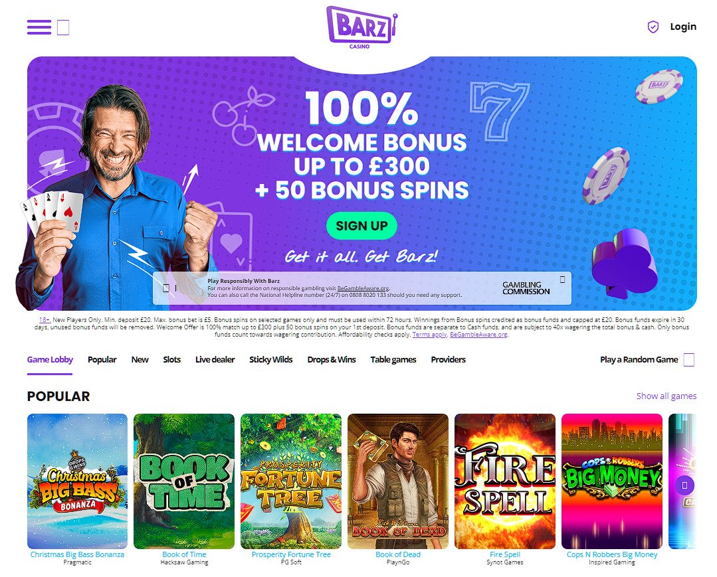Viewport: 717px width, 577px height.
Task: Open the Providers tab
Action: [448, 359]
